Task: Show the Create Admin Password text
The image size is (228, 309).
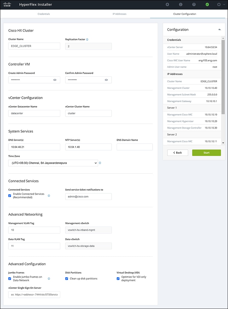Action: tap(55, 80)
